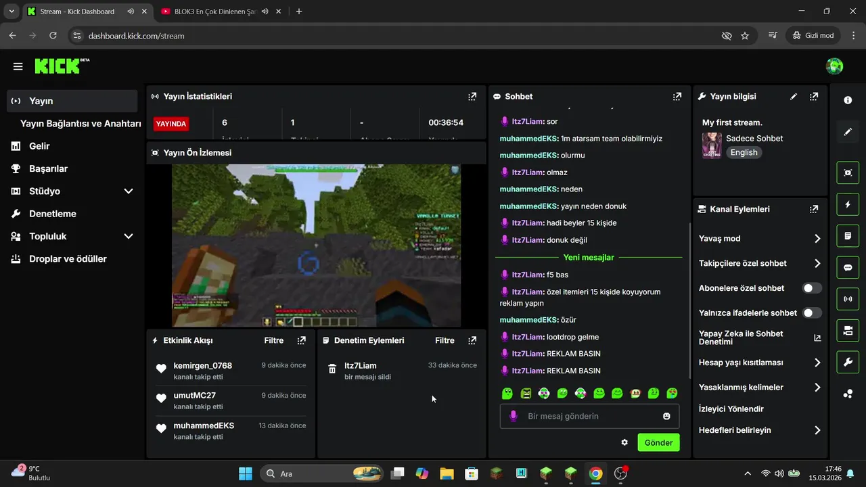Open Hedefleri belirleyin via its chevron
Screen dimensions: 866x487
(x=817, y=430)
